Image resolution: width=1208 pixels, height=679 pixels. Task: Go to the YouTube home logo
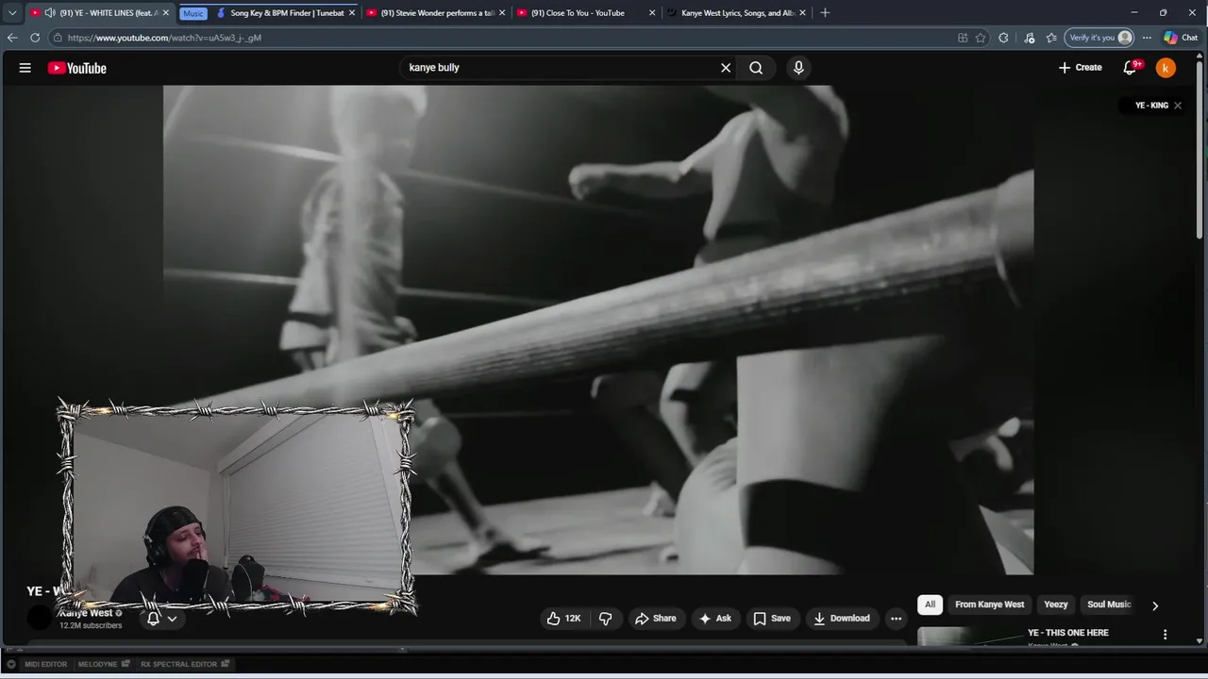pyautogui.click(x=77, y=68)
